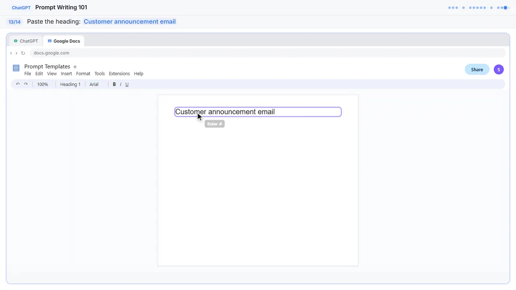Click the highlighted instruction text Customer announcement email

(x=130, y=22)
